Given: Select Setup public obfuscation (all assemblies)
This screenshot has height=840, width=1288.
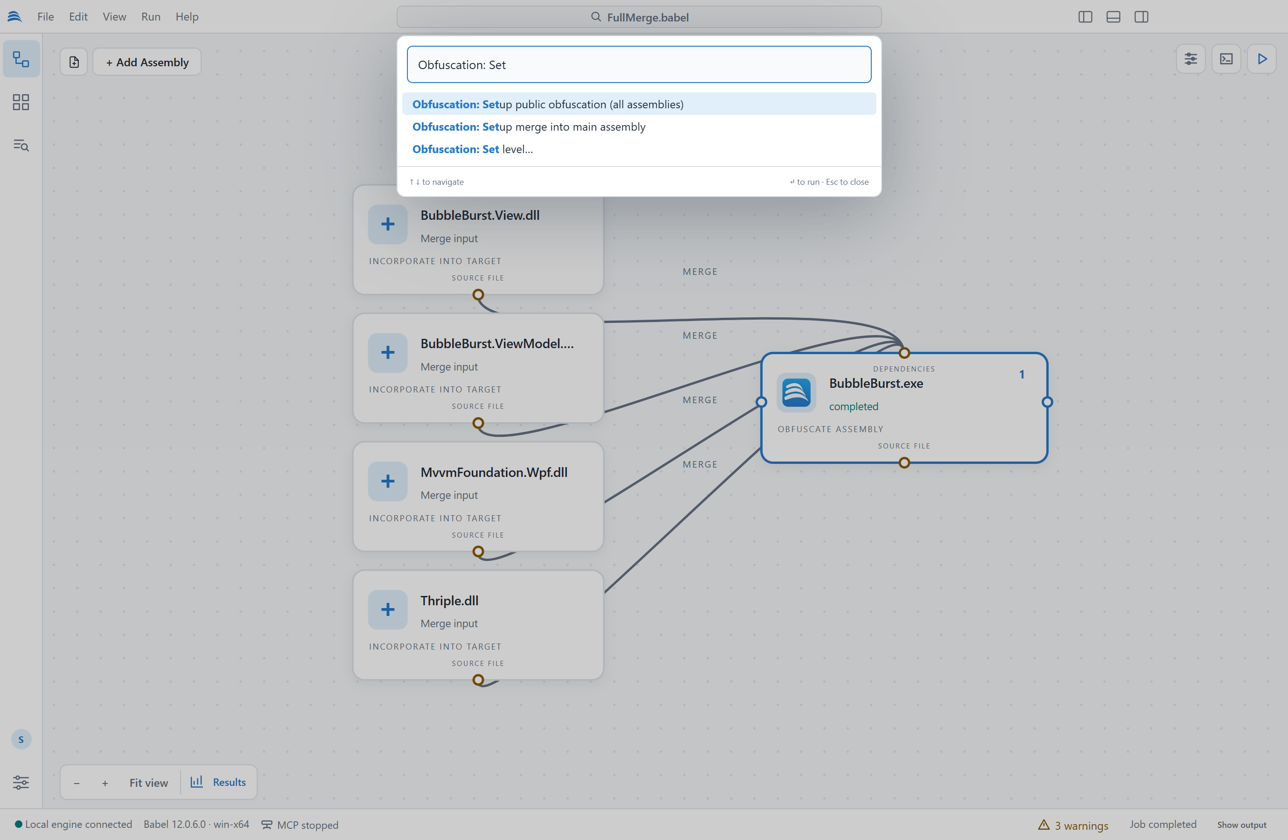Looking at the screenshot, I should [639, 104].
